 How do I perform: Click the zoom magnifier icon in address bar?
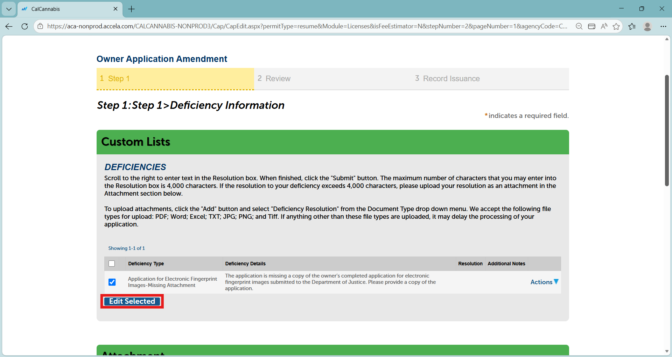pyautogui.click(x=579, y=26)
